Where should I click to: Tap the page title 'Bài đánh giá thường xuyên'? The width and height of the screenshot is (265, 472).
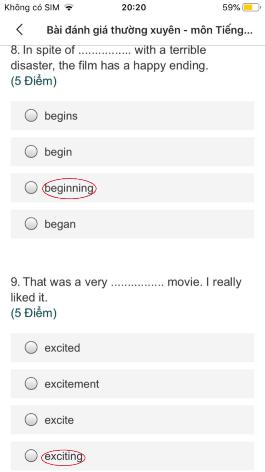[149, 30]
